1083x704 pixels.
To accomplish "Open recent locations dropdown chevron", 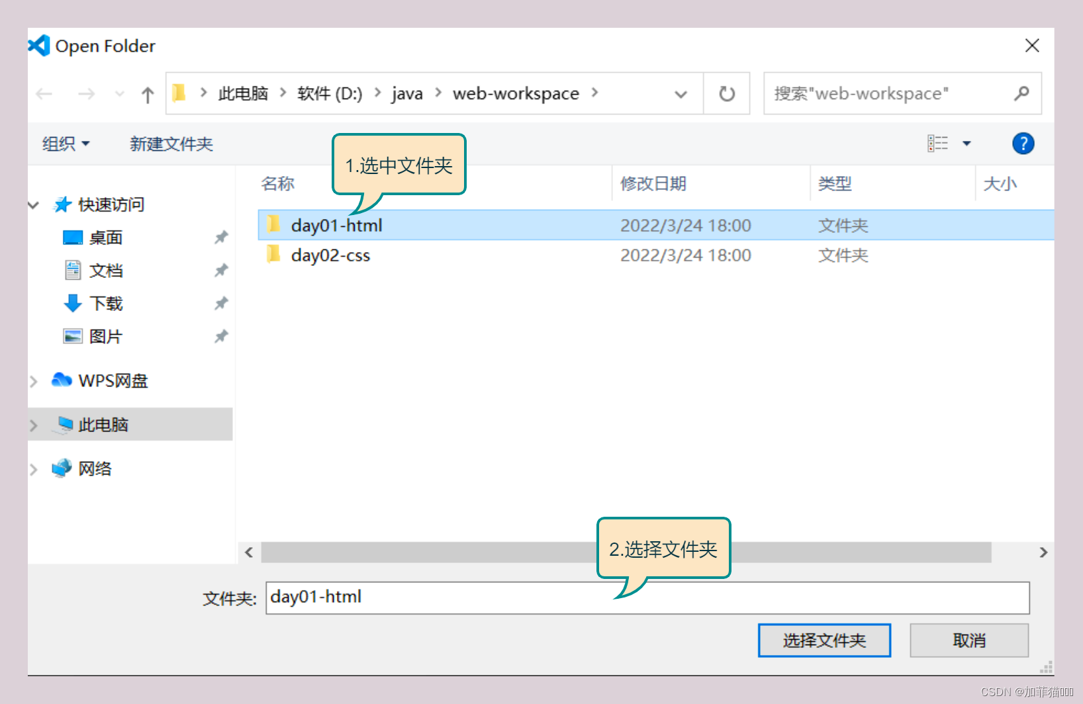I will pyautogui.click(x=120, y=94).
